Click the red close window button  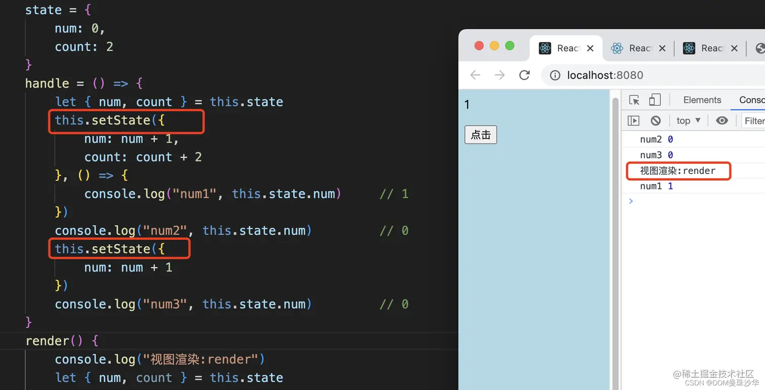(479, 46)
